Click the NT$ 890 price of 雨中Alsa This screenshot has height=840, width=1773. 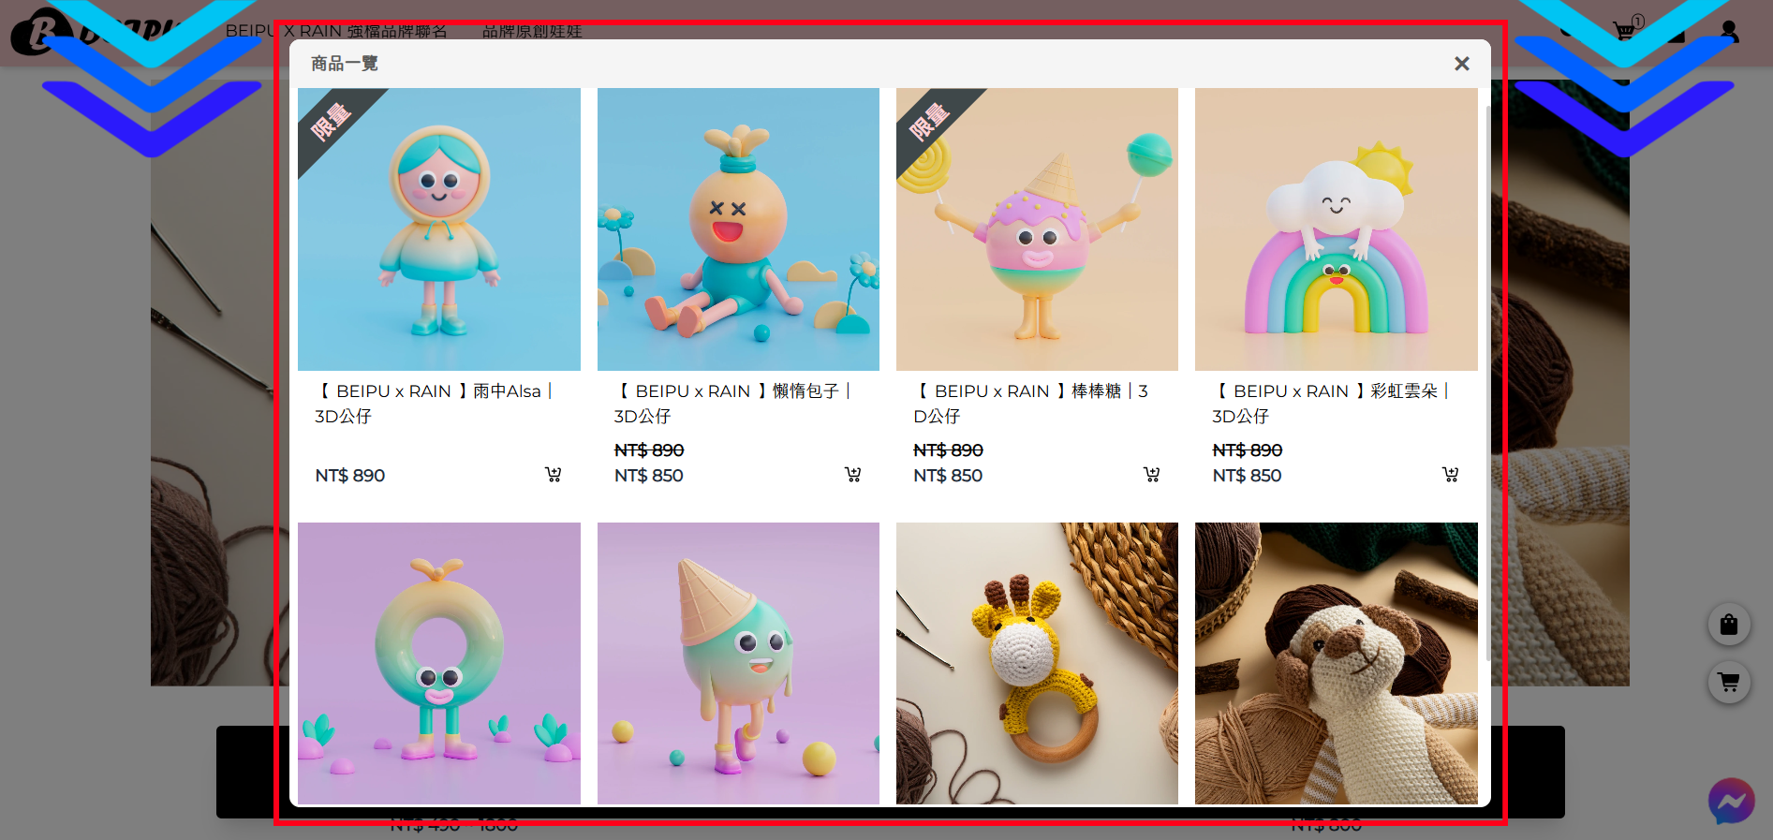350,475
